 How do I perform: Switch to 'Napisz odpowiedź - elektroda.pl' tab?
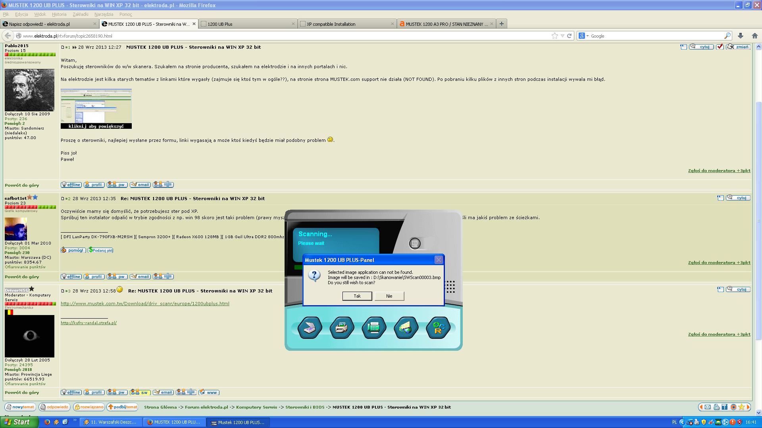click(49, 24)
